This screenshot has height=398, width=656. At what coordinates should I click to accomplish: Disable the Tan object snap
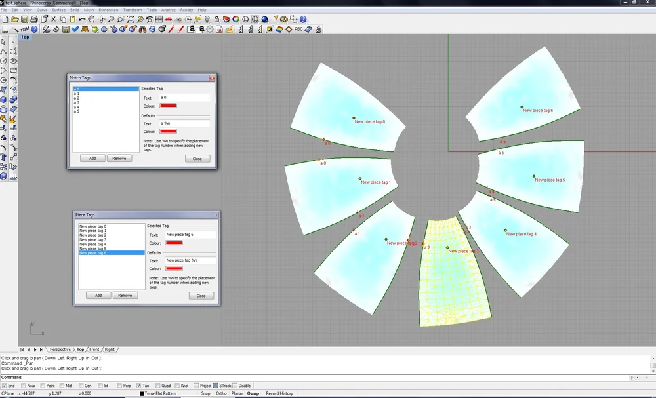pyautogui.click(x=138, y=386)
